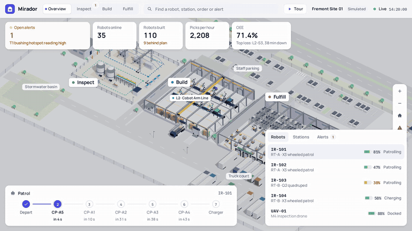
Task: Select the Inspect zone map label
Action: 83,83
